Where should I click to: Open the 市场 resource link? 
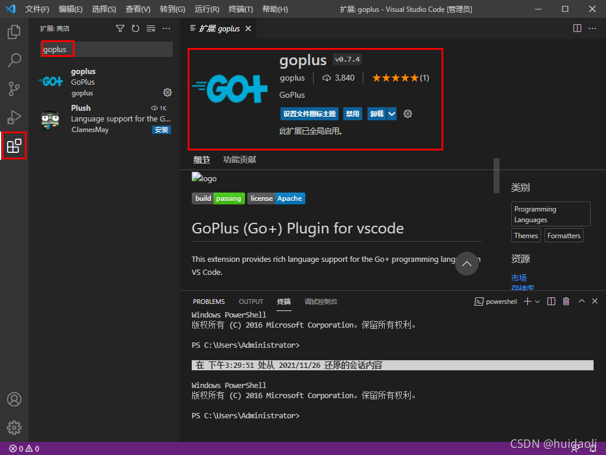pyautogui.click(x=518, y=278)
